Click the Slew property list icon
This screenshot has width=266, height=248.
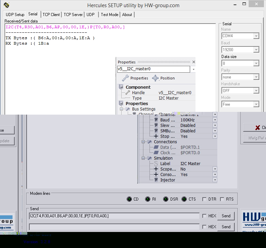(x=156, y=125)
